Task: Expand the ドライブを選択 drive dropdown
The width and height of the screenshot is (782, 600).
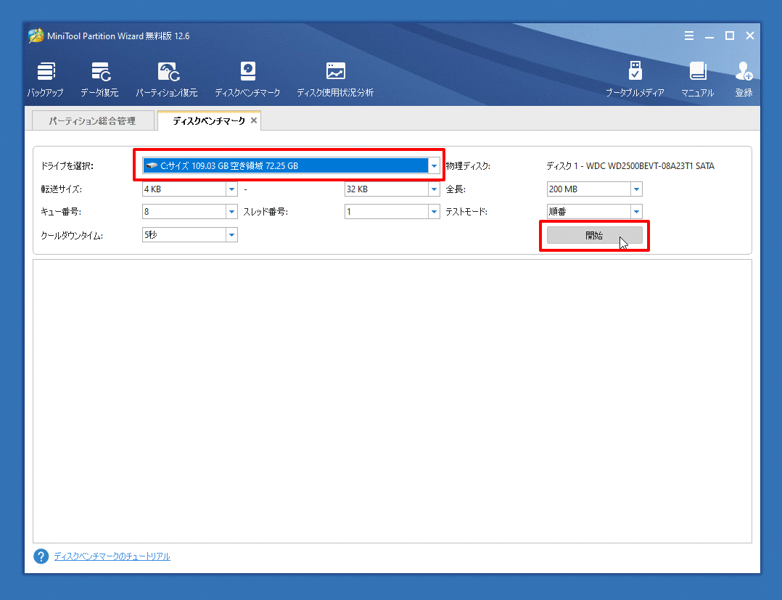Action: (x=434, y=166)
